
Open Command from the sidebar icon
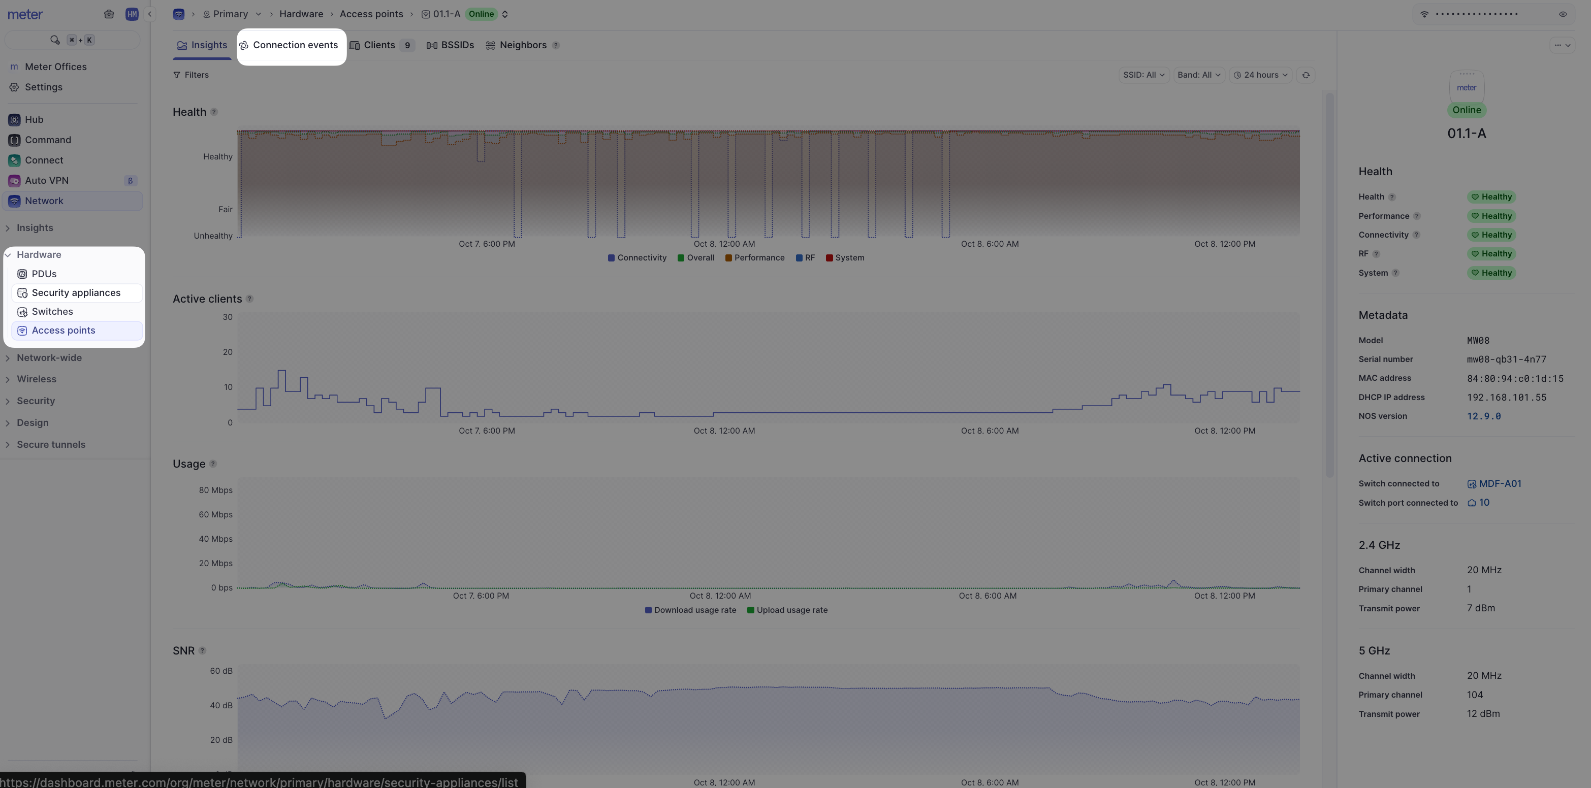[x=14, y=140]
